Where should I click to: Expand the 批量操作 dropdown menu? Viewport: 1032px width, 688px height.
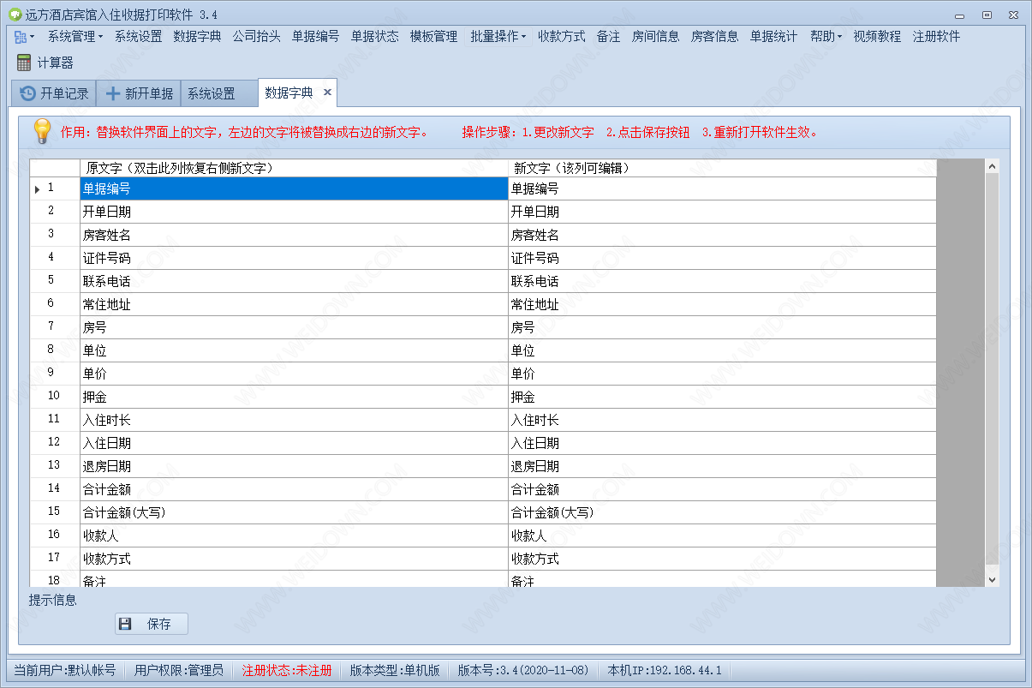click(x=498, y=37)
